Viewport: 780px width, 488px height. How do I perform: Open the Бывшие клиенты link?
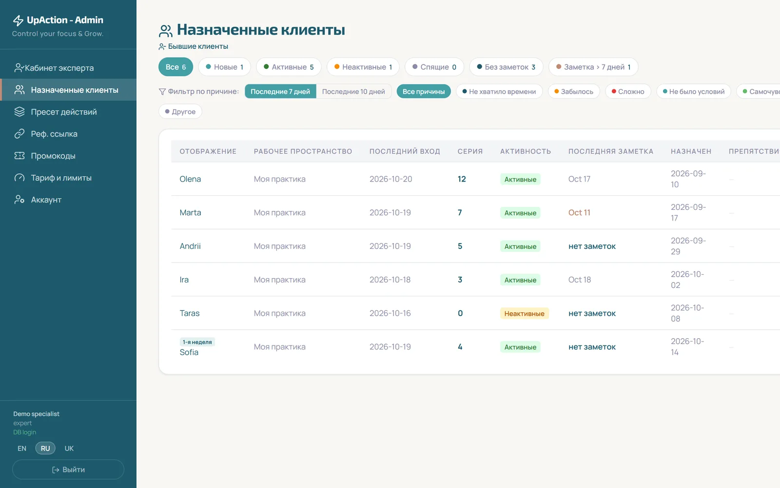194,46
